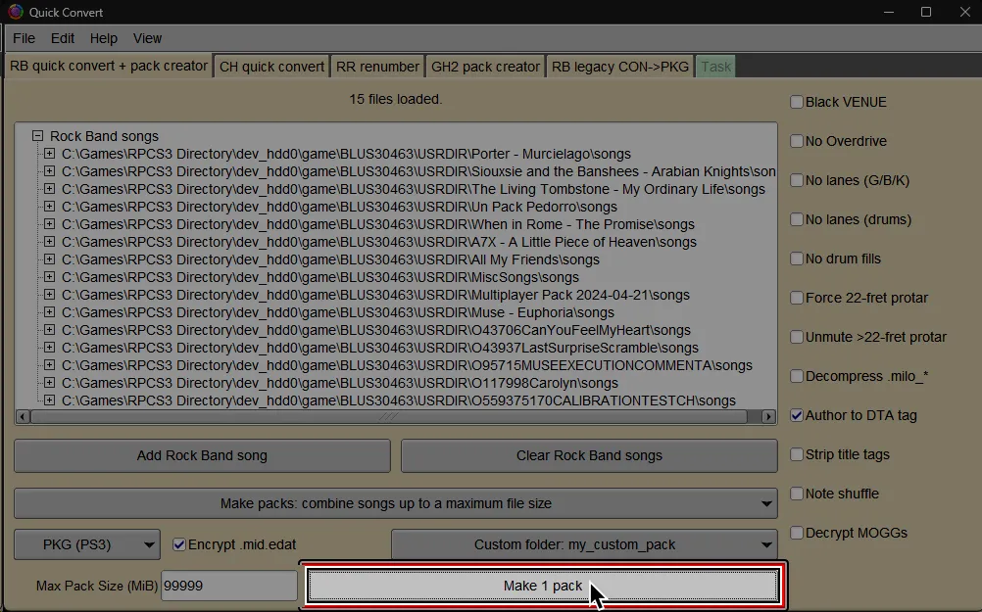
Task: Open the Custom folder dropdown
Action: point(585,544)
